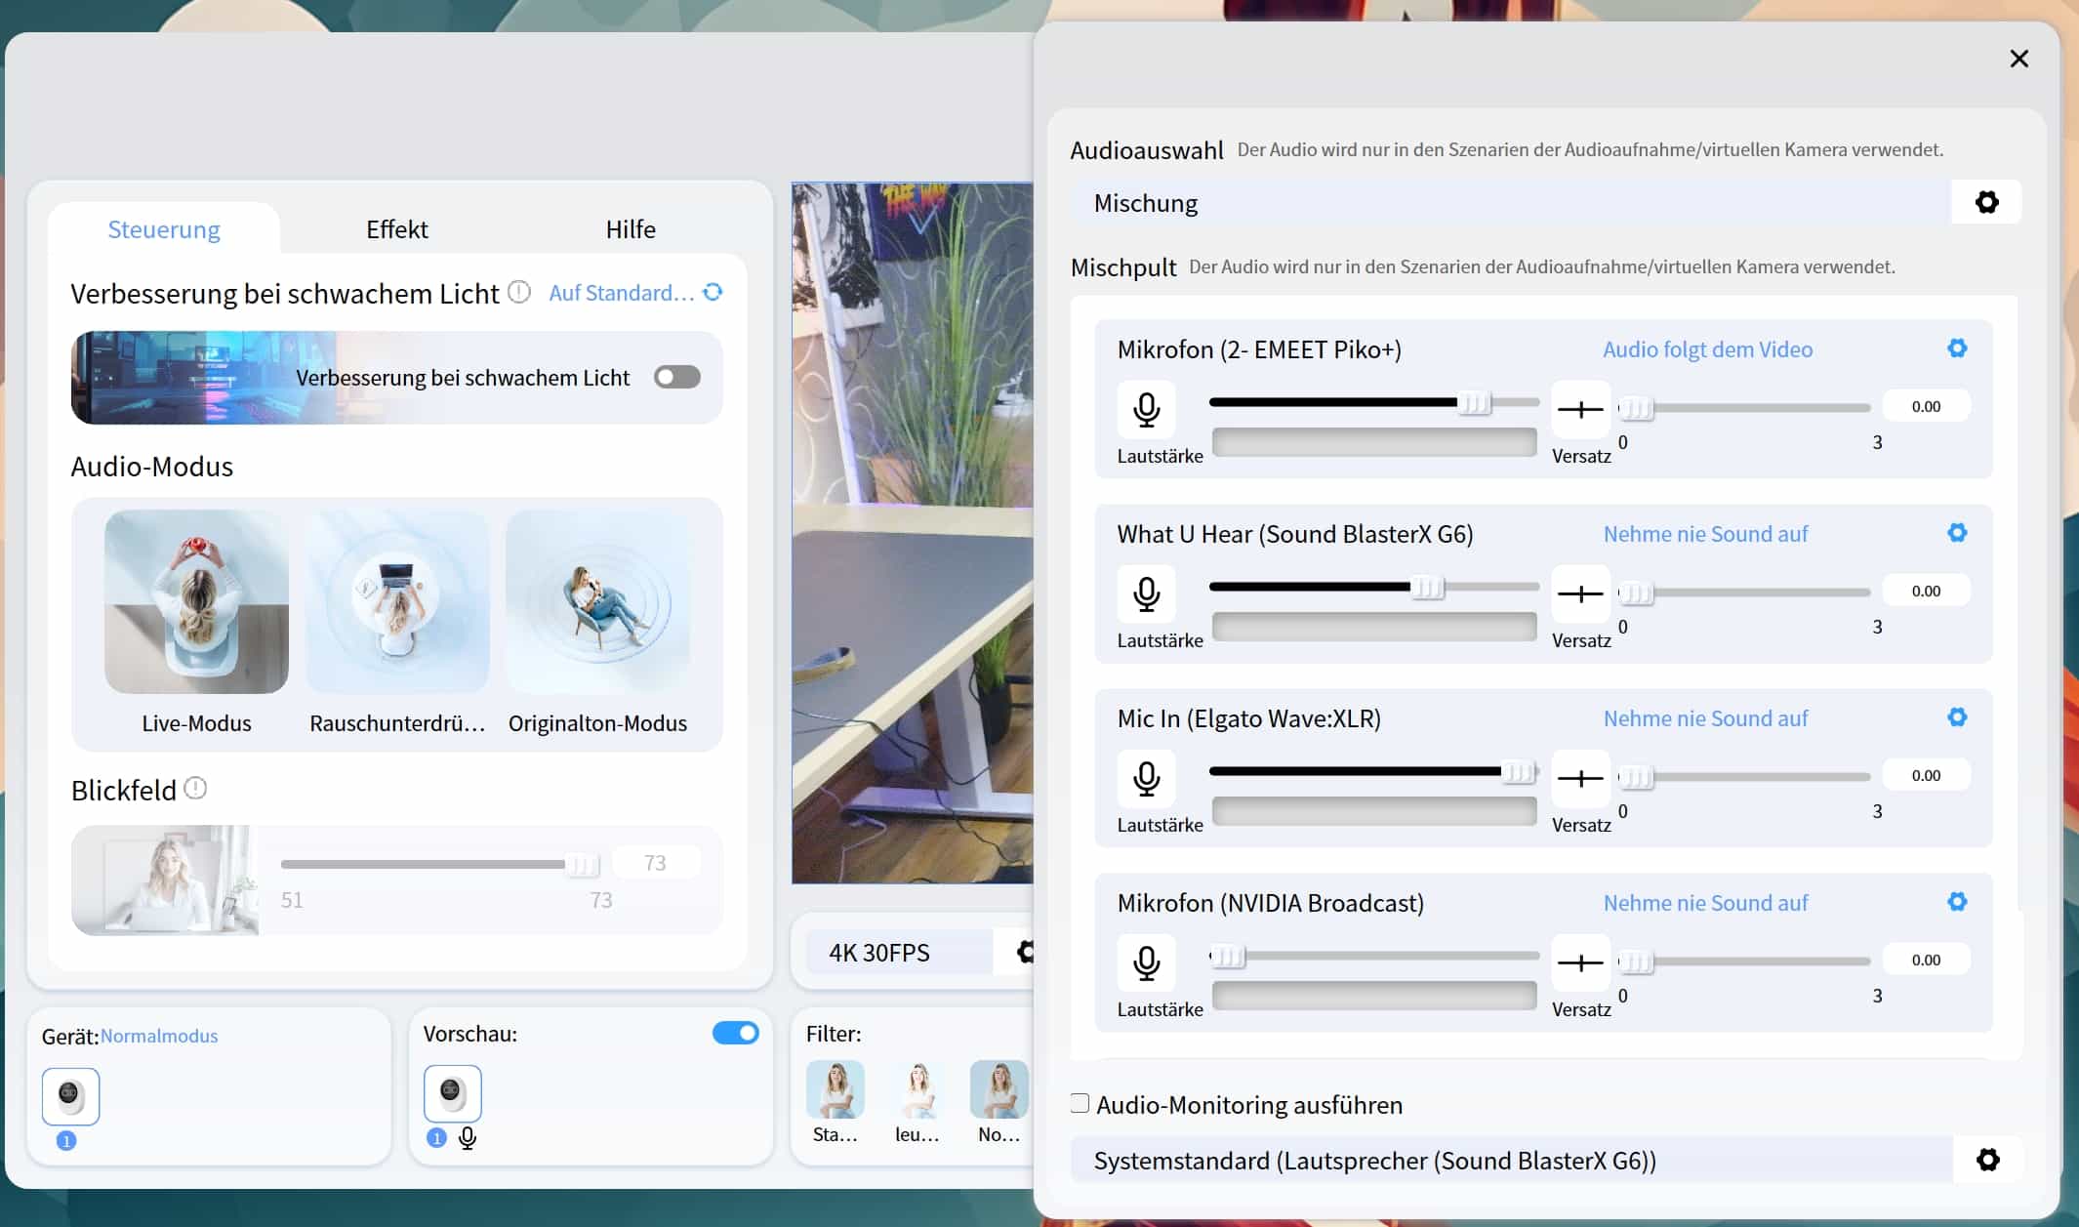Click the Blickfeld field of view slider

(429, 865)
